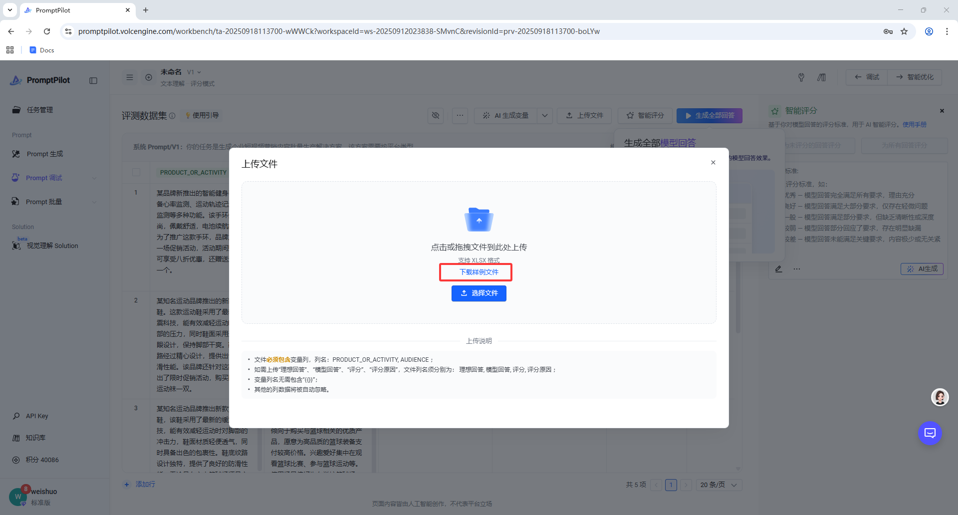Collapse the sidebar with panel toggle icon
Viewport: 958px width, 515px height.
93,80
